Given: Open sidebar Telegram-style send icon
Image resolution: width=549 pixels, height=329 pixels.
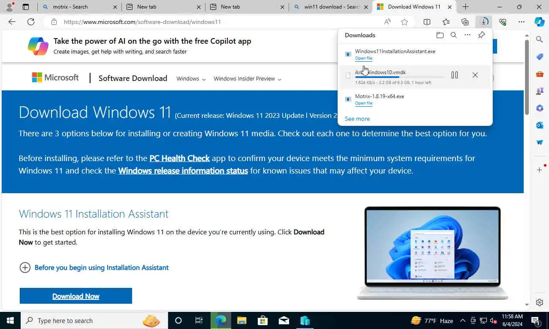Looking at the screenshot, I should click(x=540, y=142).
